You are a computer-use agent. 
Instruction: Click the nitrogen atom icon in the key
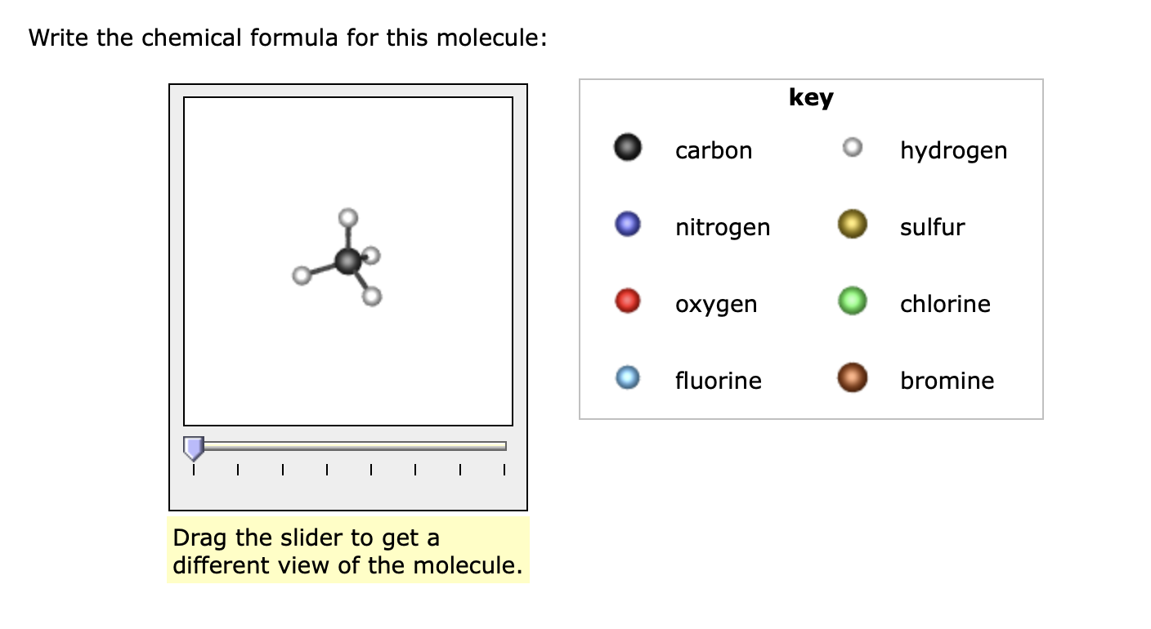[626, 225]
